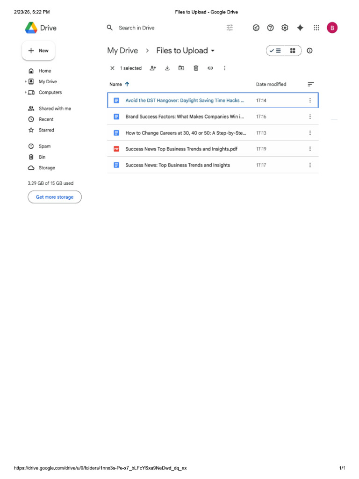Click the 1 selected label
The image size is (359, 479).
click(131, 68)
